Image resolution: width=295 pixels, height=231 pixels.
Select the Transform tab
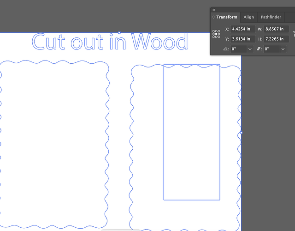[x=227, y=17]
